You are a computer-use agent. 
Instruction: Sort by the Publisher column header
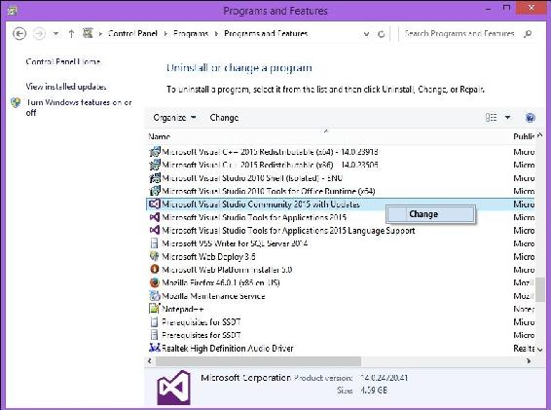524,136
